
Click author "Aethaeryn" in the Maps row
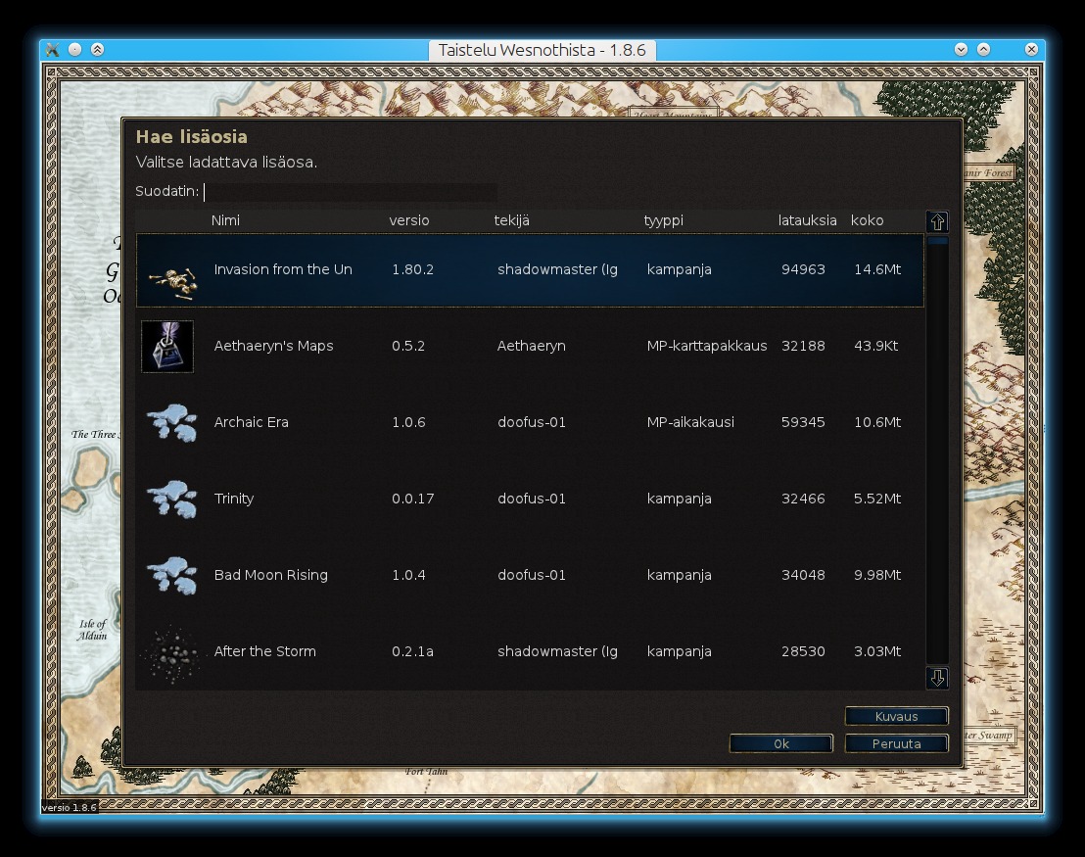coord(532,346)
